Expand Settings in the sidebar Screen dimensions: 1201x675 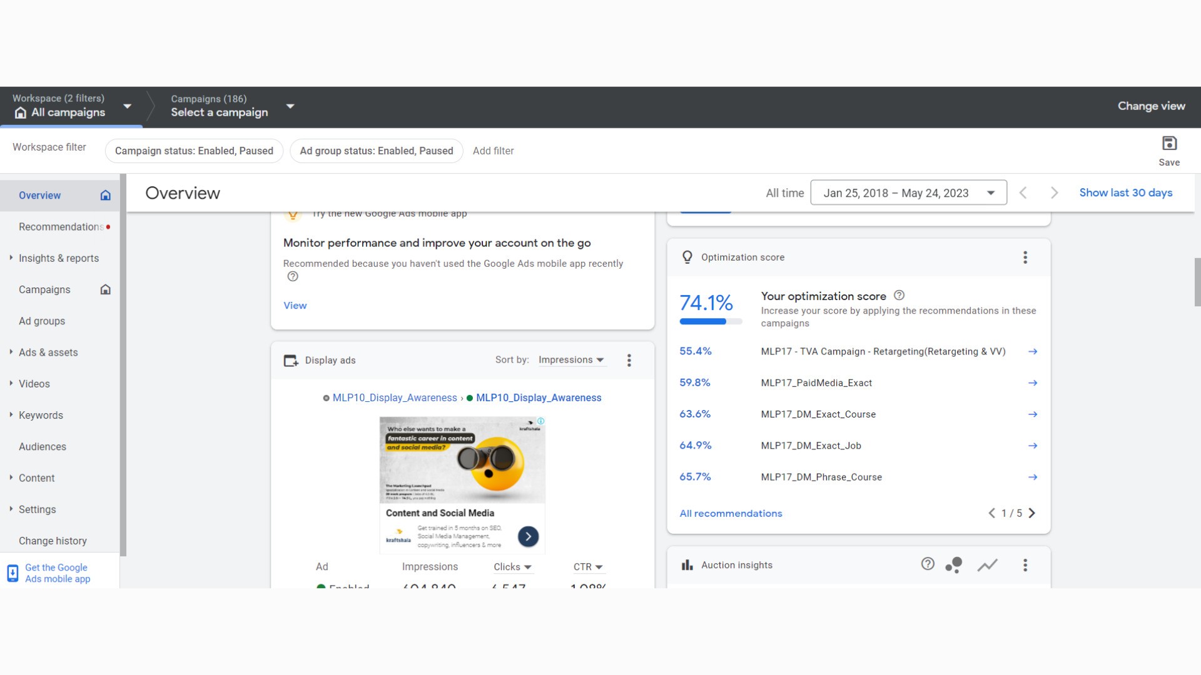[x=11, y=509]
